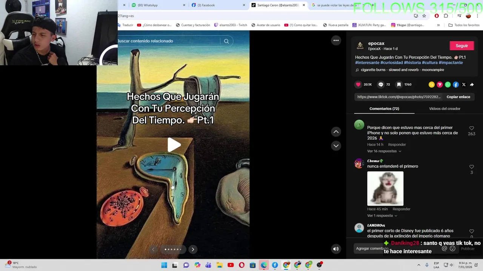Like the first comment about the iPhone
Image resolution: width=483 pixels, height=271 pixels.
point(471,128)
